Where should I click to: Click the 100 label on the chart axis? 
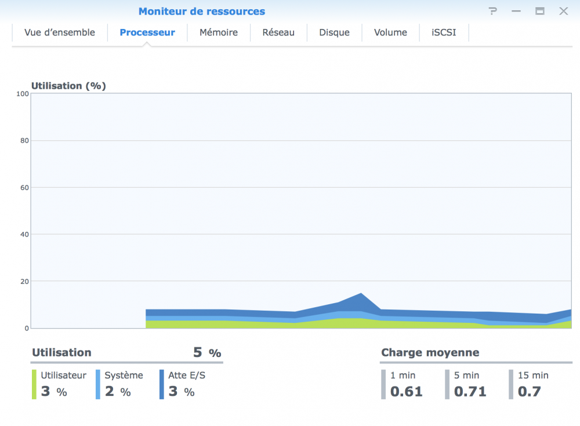point(23,94)
